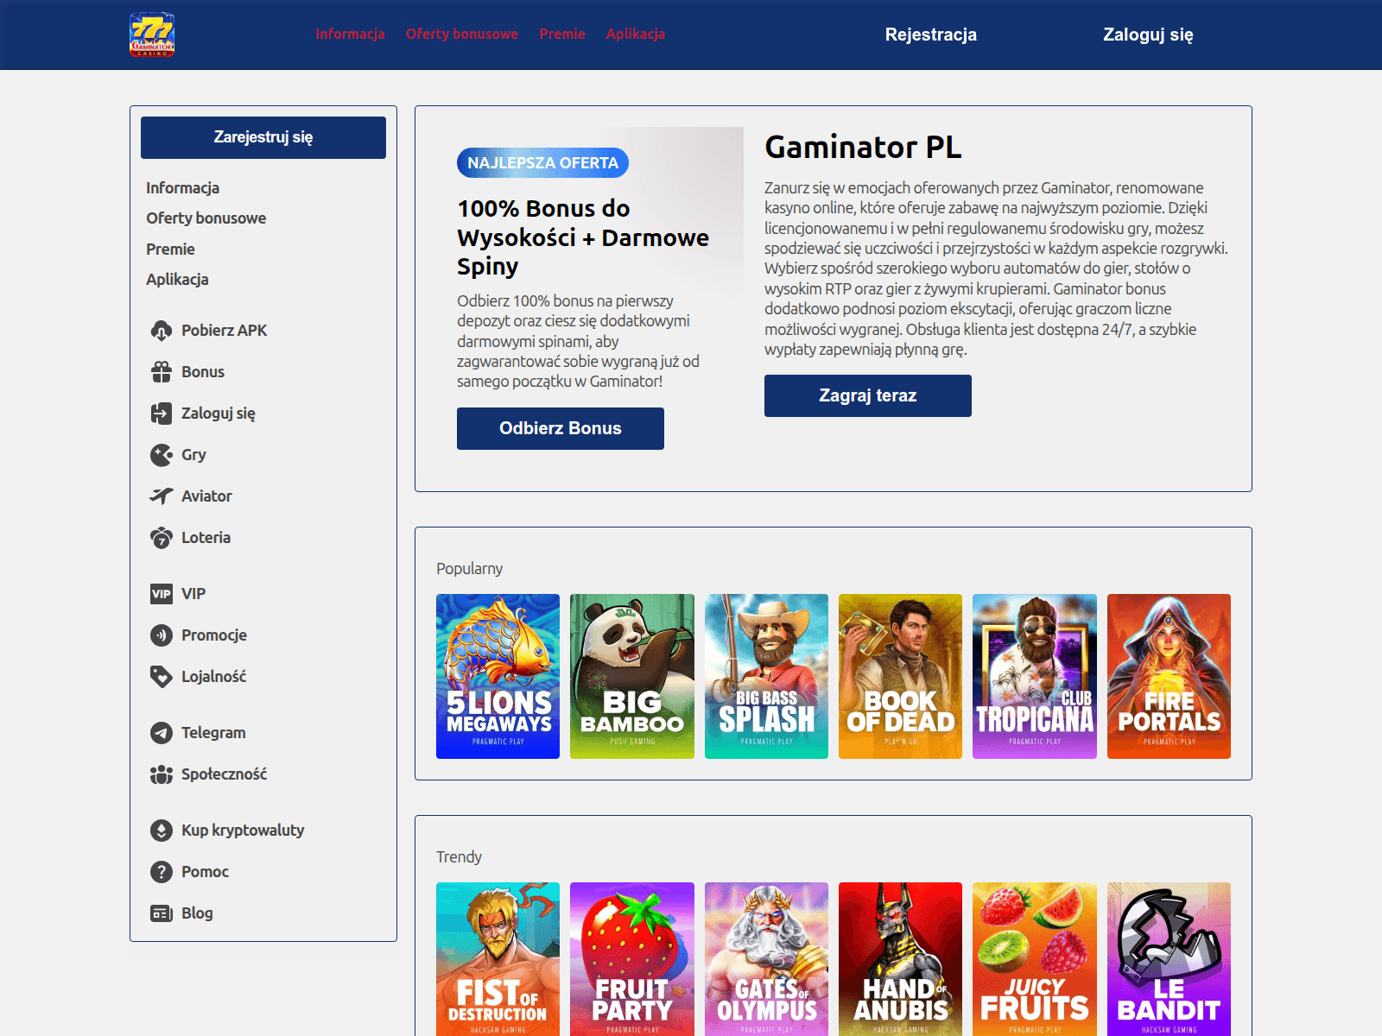Open Premie in the top navigation
This screenshot has height=1036, width=1382.
point(562,34)
